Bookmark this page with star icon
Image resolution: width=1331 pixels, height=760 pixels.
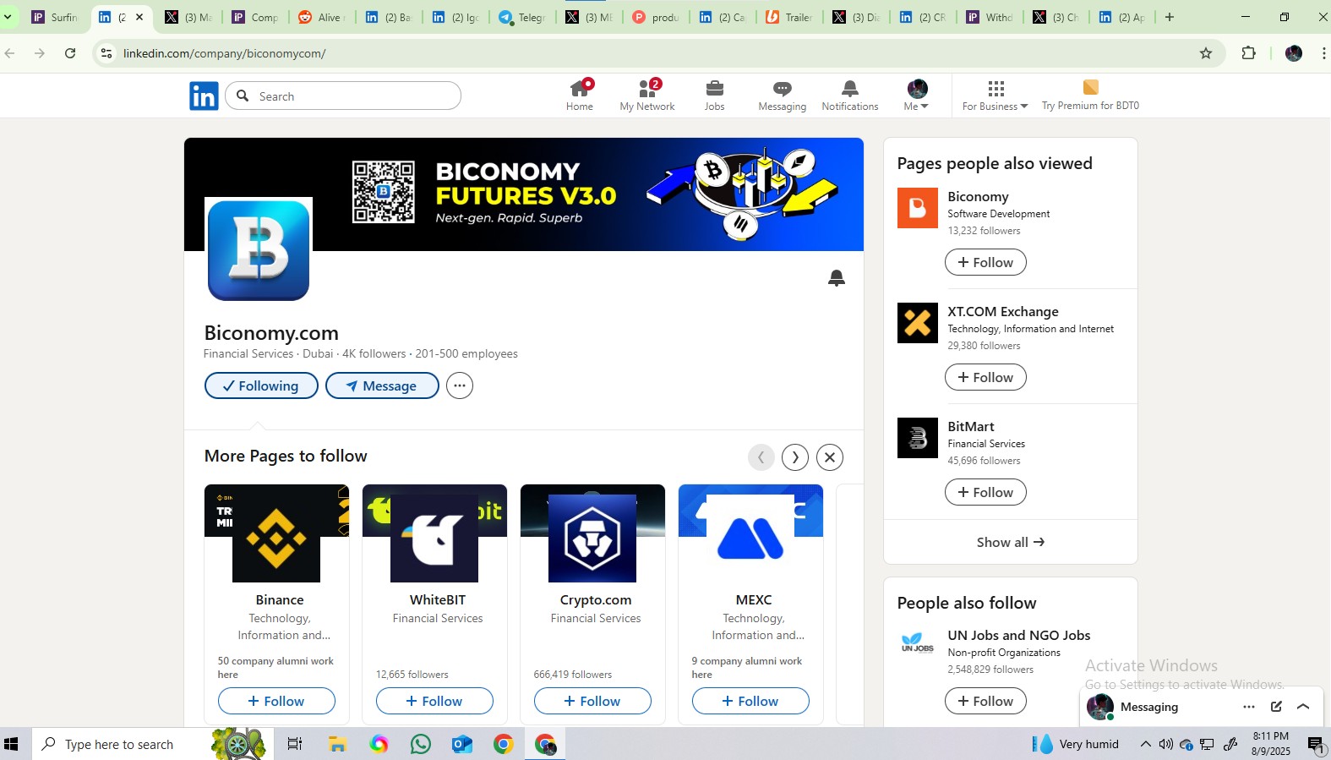click(x=1206, y=53)
